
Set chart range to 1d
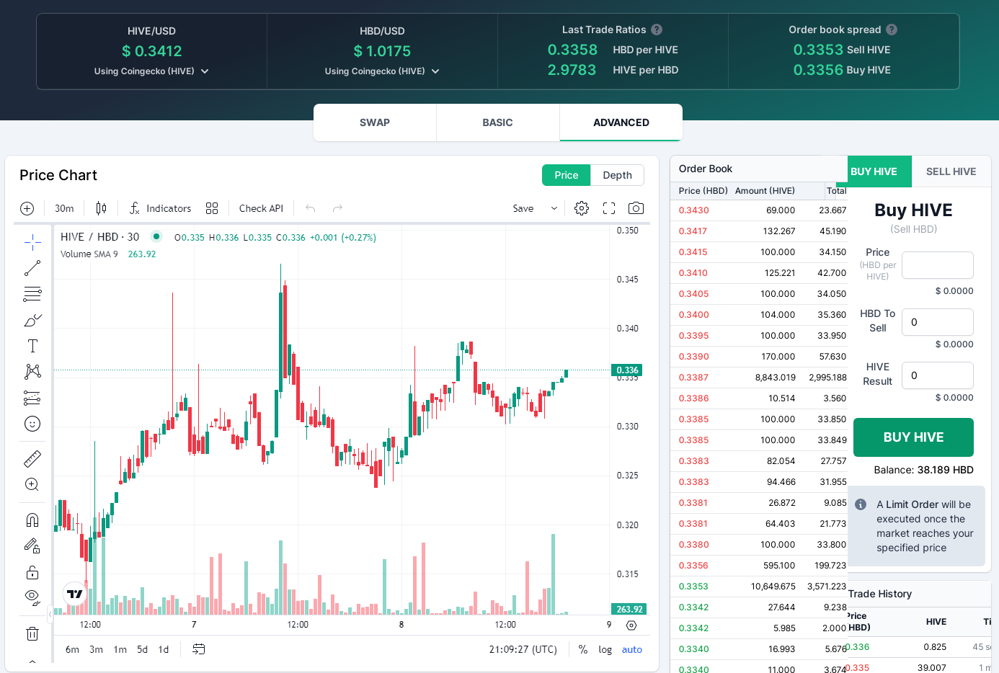pyautogui.click(x=164, y=649)
